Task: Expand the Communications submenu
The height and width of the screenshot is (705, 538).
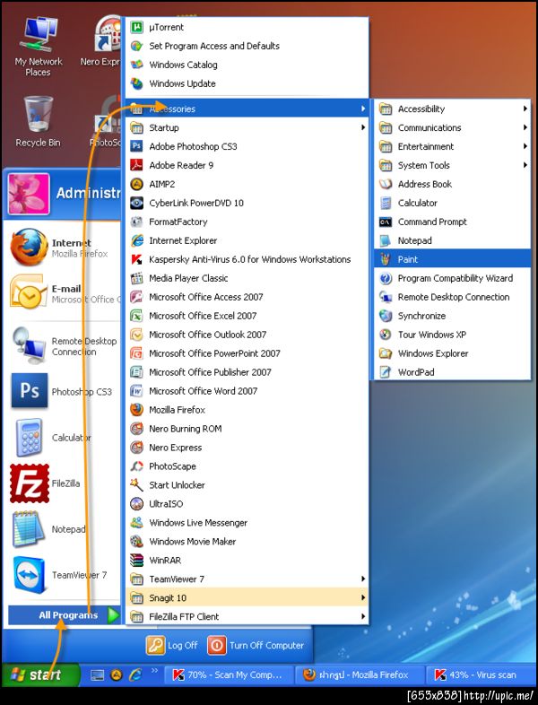Action: point(452,127)
